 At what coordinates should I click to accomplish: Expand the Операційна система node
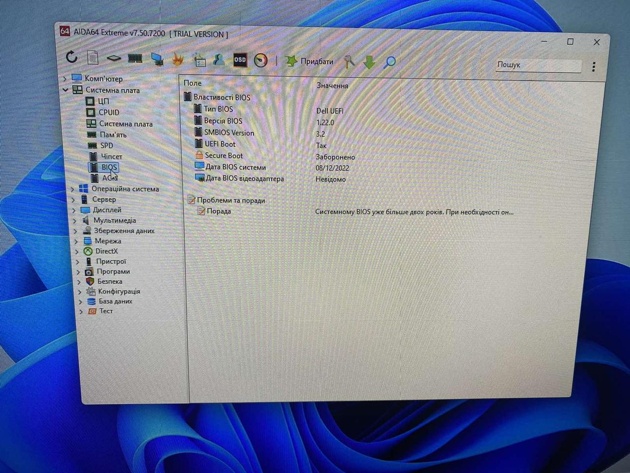click(72, 189)
